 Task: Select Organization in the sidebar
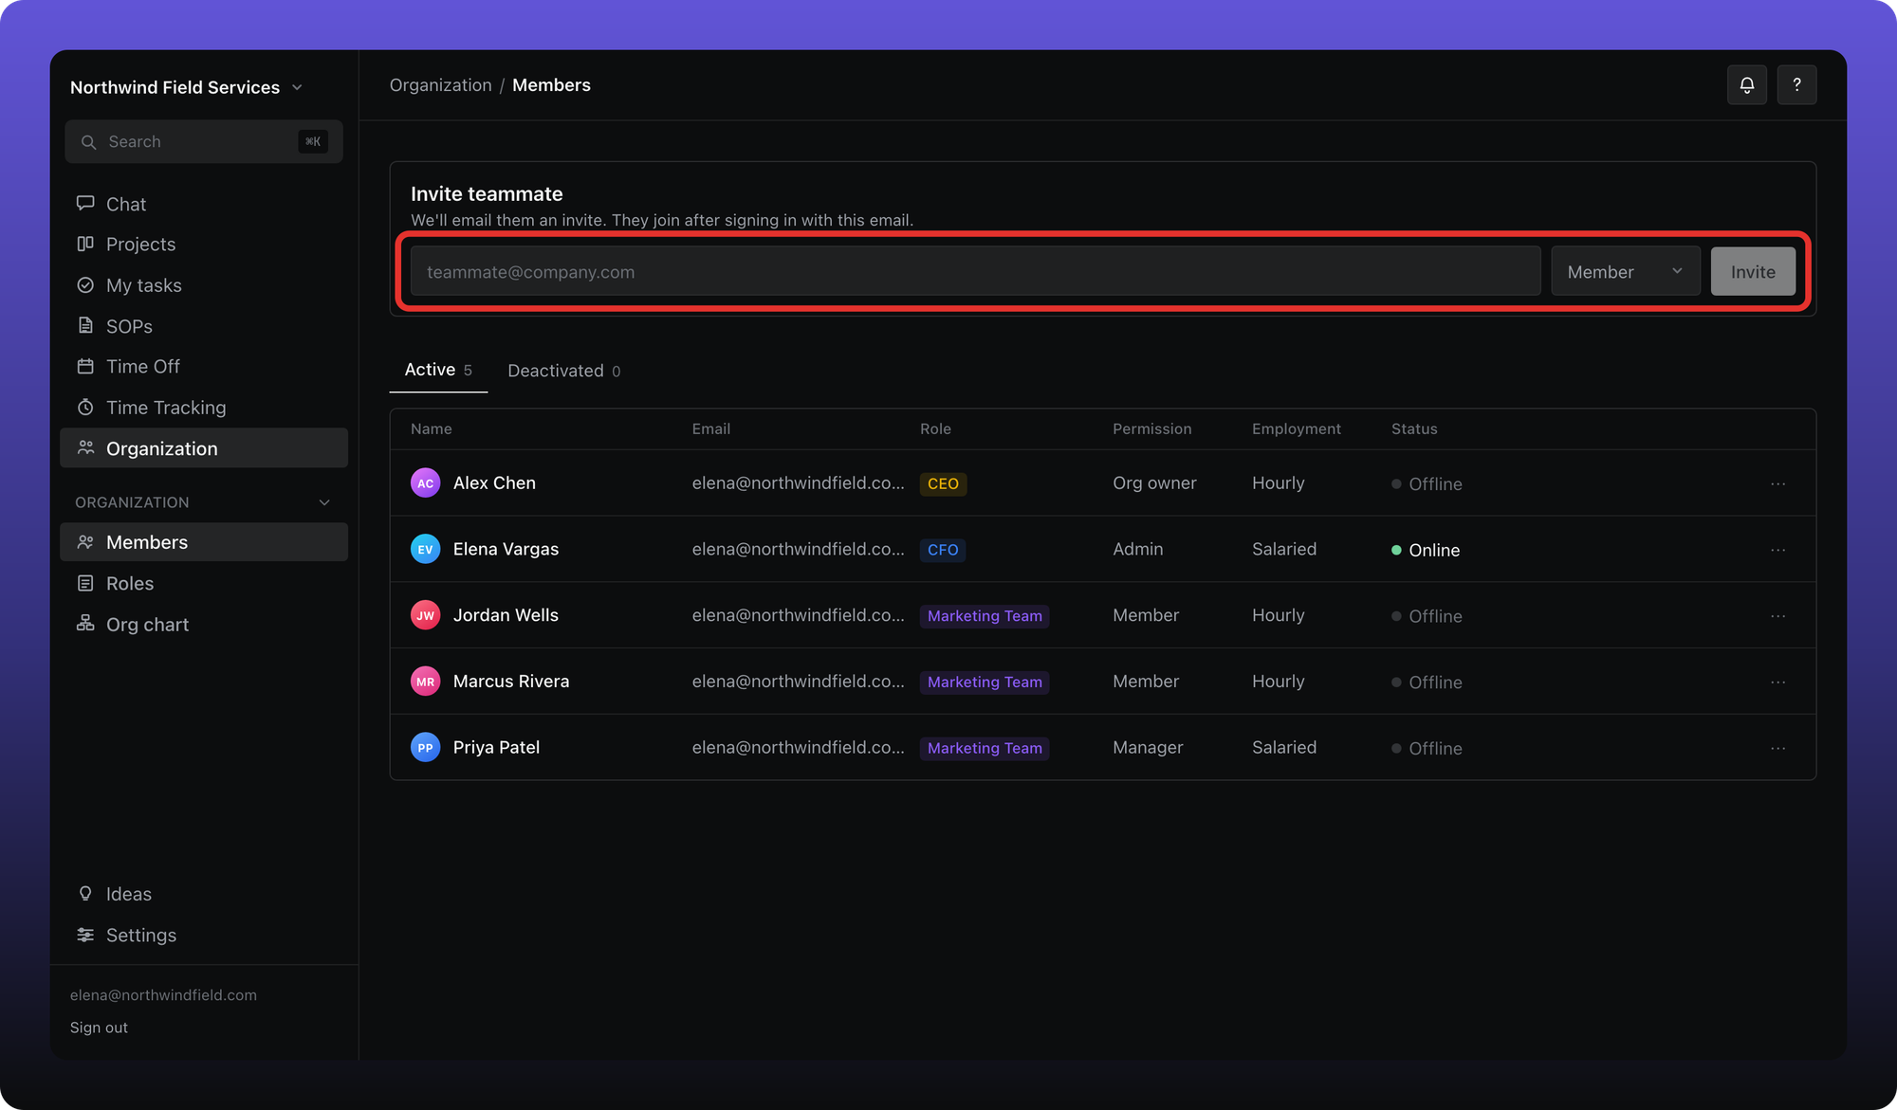pos(204,448)
